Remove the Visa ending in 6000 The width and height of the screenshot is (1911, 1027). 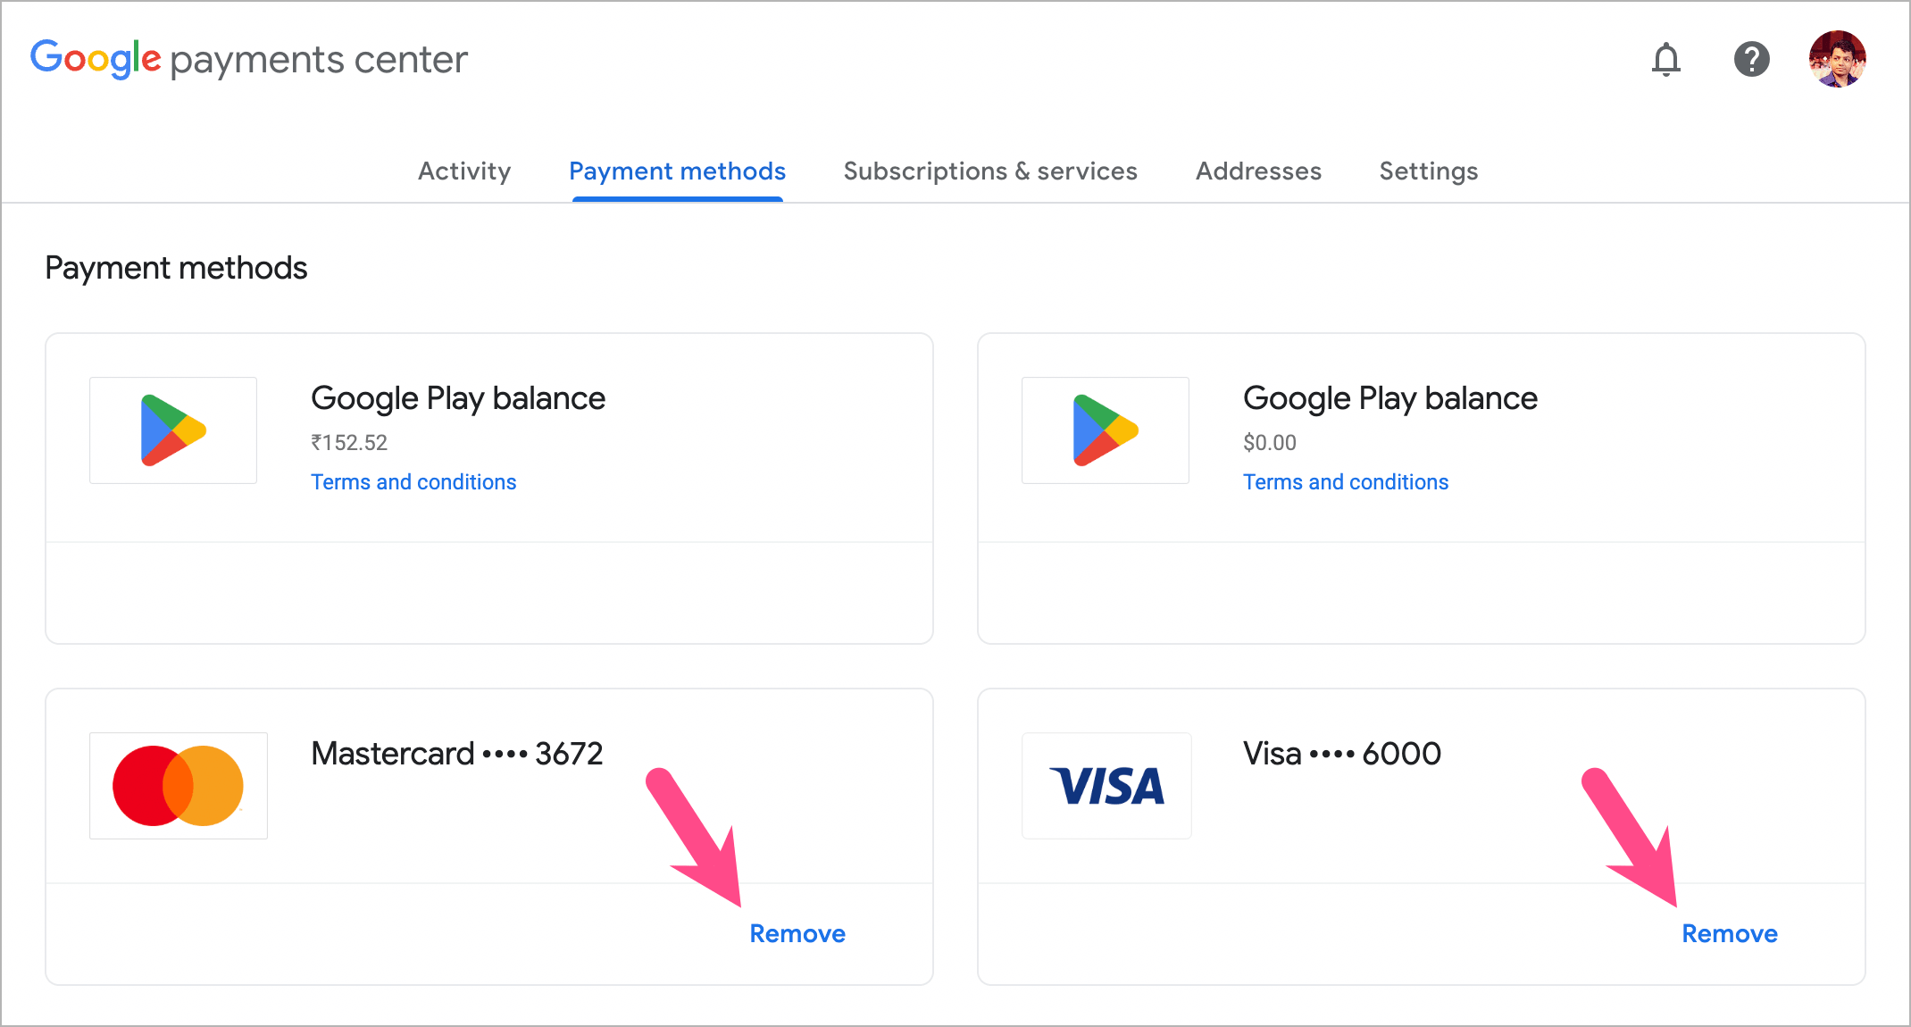tap(1730, 933)
